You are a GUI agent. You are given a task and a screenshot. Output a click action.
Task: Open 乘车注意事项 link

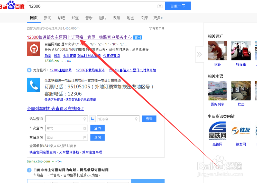coord(92,152)
